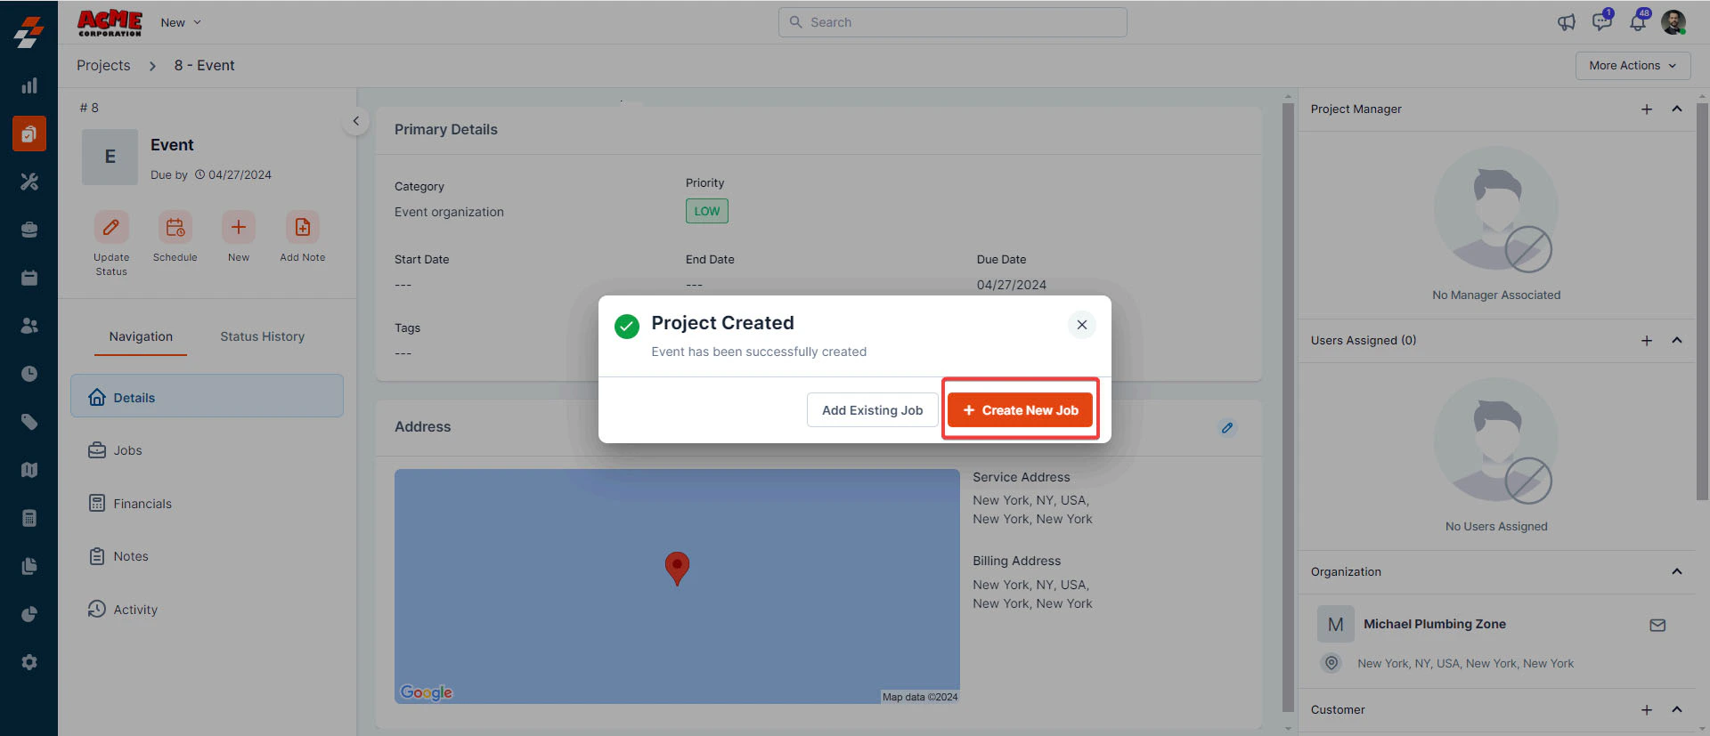Add a Project Manager with plus icon
Viewport: 1710px width, 736px height.
click(1647, 109)
